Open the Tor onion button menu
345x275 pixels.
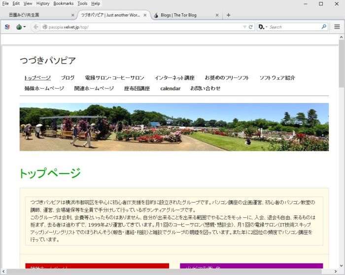21,27
